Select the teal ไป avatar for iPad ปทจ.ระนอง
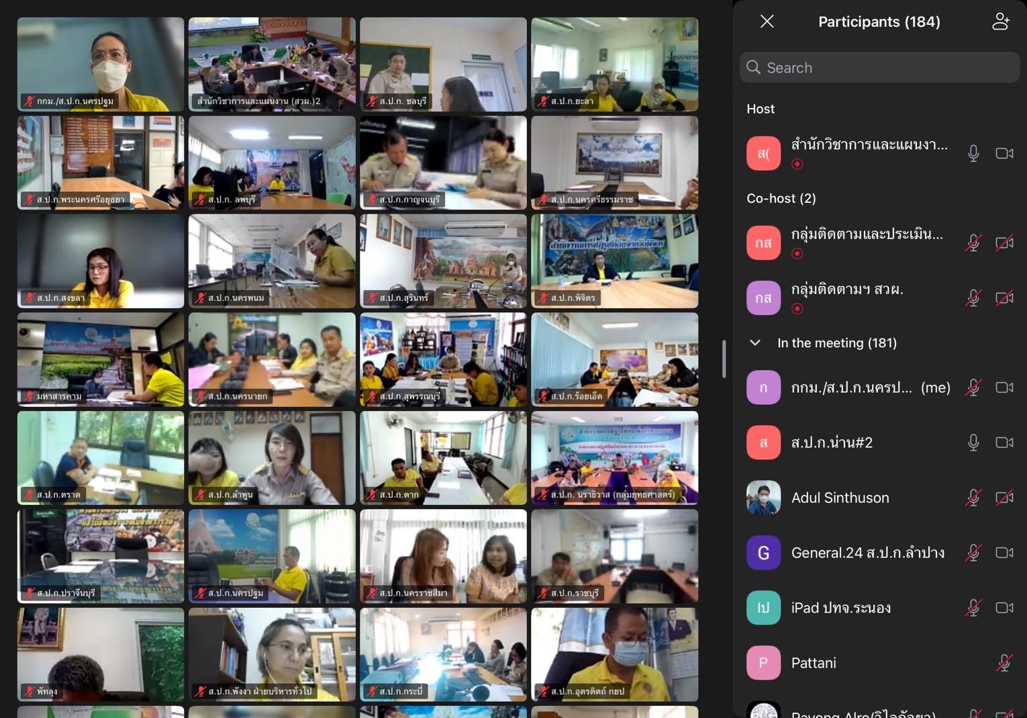The height and width of the screenshot is (718, 1027). point(764,608)
